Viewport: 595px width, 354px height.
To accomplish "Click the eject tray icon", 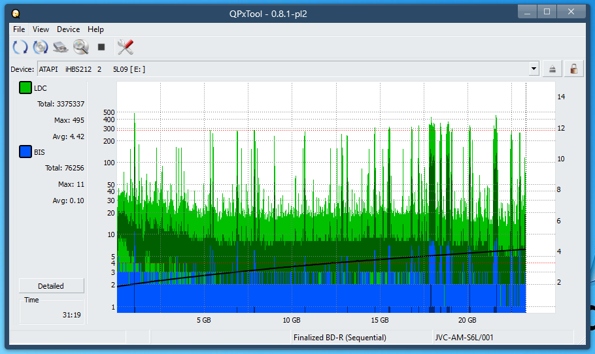I will point(552,69).
